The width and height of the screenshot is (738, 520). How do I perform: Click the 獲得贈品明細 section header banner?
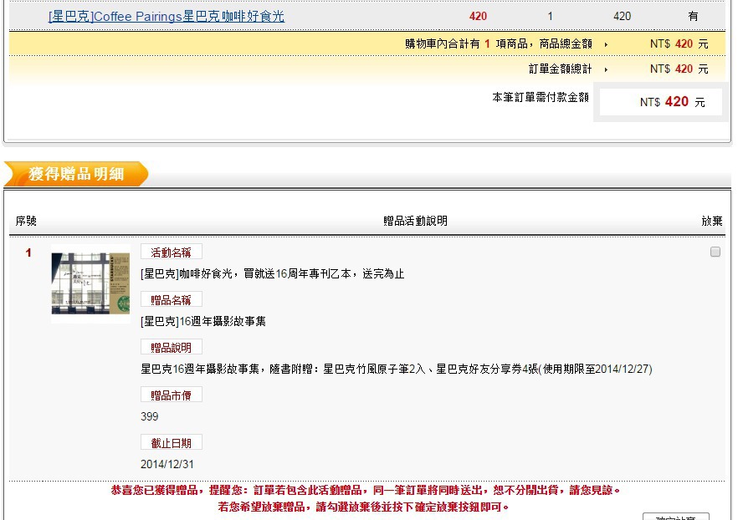[x=76, y=174]
